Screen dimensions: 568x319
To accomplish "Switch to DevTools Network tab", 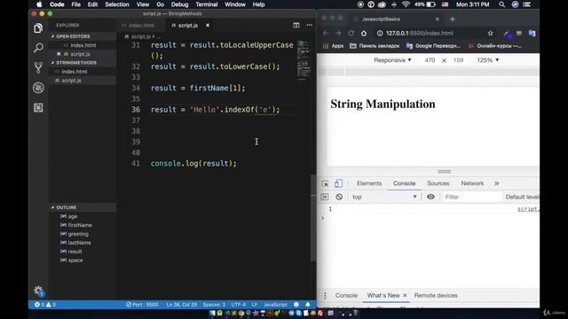I will [472, 183].
